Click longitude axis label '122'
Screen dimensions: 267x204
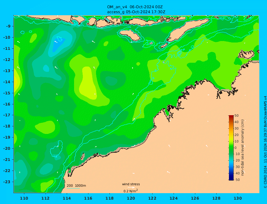(x=152, y=198)
